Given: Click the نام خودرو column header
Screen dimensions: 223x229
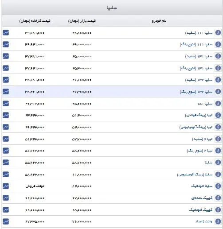Looking at the screenshot, I should [159, 21].
